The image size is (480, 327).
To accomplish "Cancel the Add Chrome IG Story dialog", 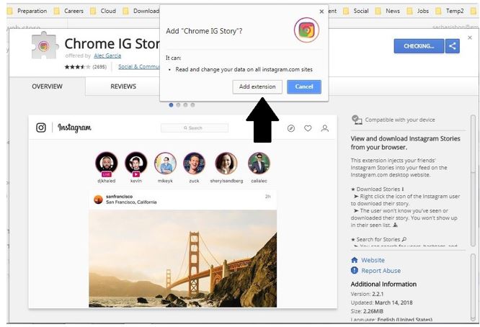I will pos(304,86).
